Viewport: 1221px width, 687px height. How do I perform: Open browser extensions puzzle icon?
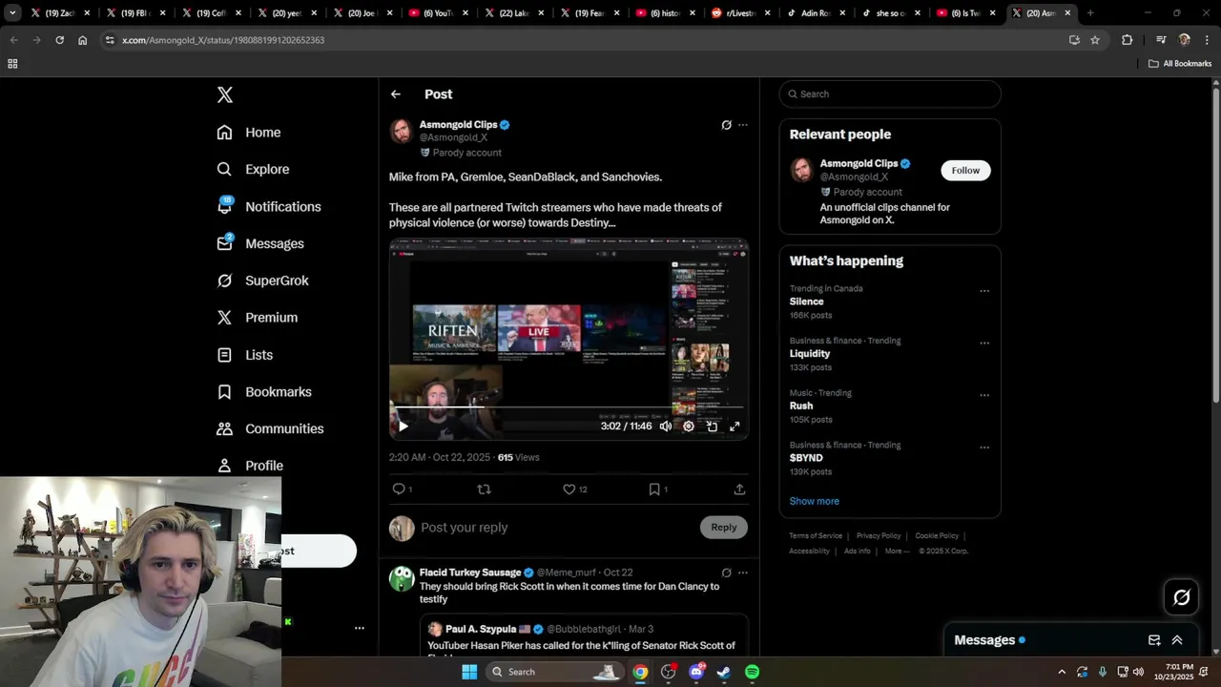click(1128, 40)
